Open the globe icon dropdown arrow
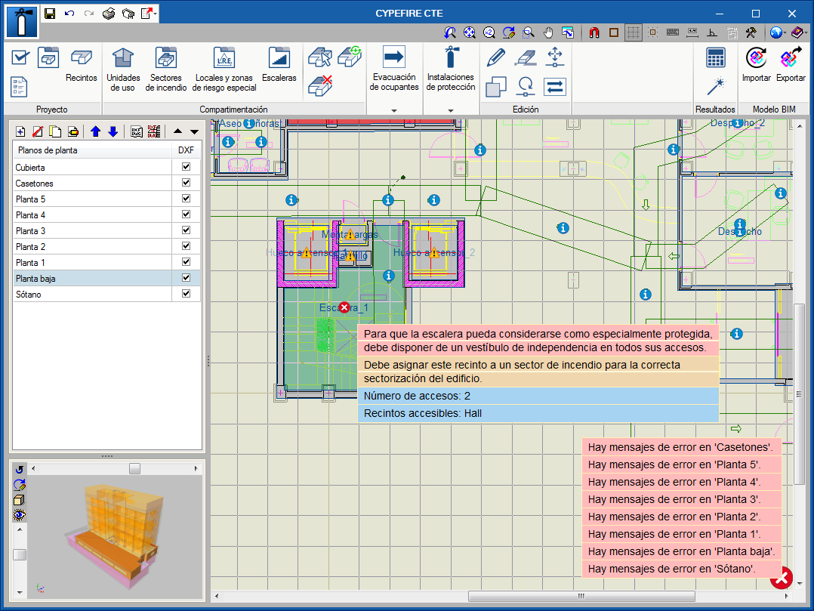Screen dimensions: 814x611 786,32
